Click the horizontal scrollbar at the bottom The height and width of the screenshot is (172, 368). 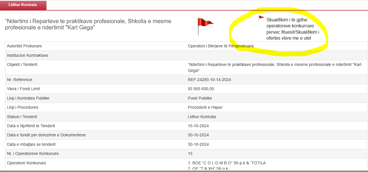point(183,171)
